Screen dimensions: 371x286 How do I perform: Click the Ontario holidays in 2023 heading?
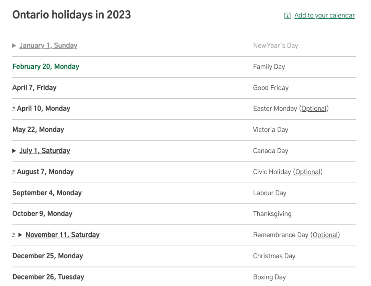click(71, 15)
